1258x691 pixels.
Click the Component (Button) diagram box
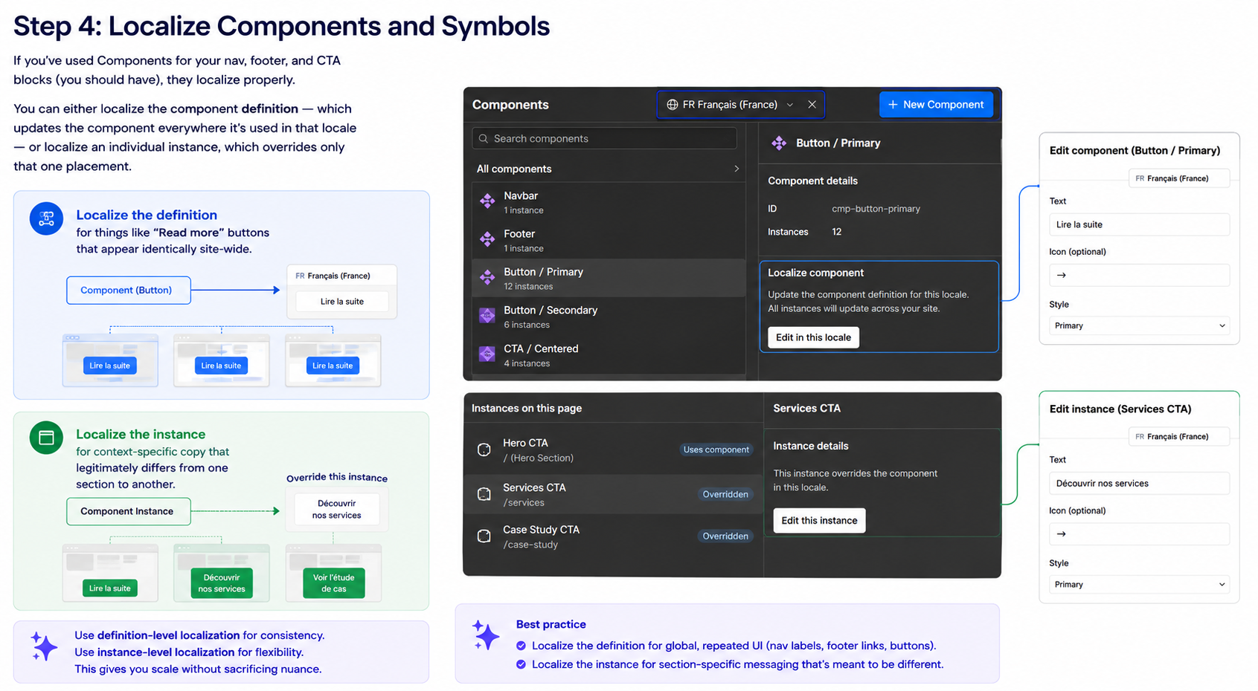click(128, 291)
